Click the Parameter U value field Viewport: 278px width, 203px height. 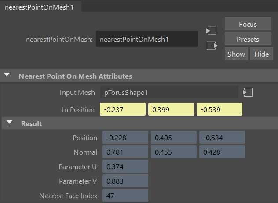tap(125, 167)
